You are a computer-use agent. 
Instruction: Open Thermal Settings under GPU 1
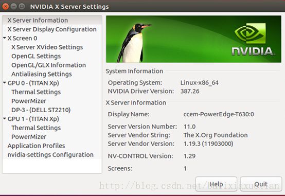coord(36,128)
